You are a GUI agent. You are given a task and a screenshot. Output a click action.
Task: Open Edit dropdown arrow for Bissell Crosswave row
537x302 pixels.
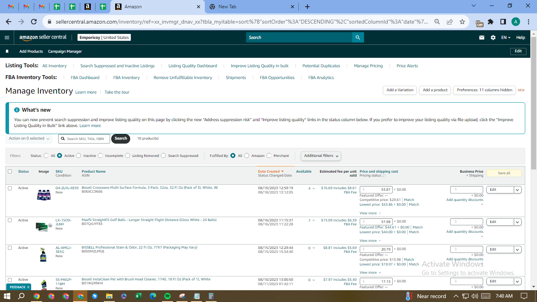[x=518, y=190]
